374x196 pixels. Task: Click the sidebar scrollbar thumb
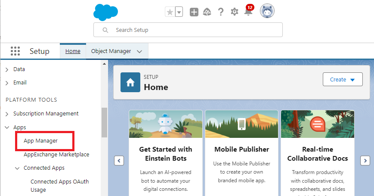pyautogui.click(x=104, y=122)
